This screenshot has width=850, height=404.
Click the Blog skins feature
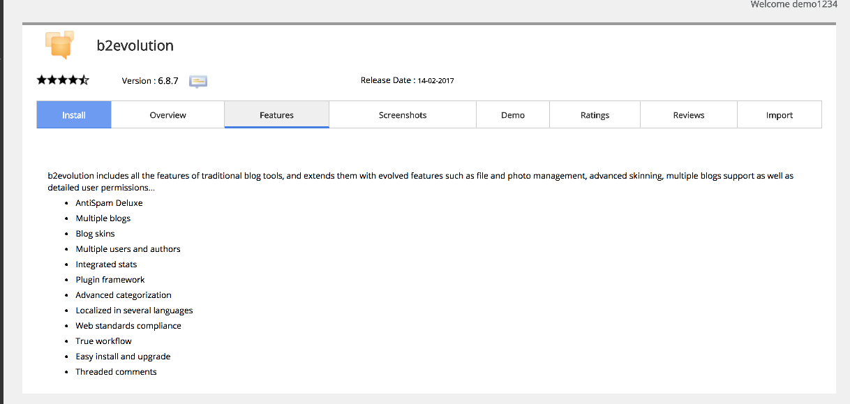pos(96,234)
